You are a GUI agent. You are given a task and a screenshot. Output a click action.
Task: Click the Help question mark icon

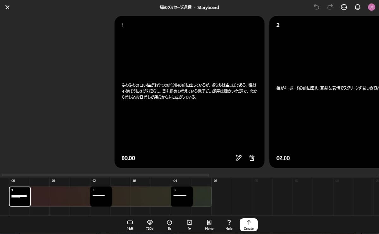tap(229, 225)
